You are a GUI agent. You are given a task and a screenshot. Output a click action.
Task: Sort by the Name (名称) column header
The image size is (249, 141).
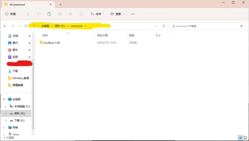click(45, 35)
